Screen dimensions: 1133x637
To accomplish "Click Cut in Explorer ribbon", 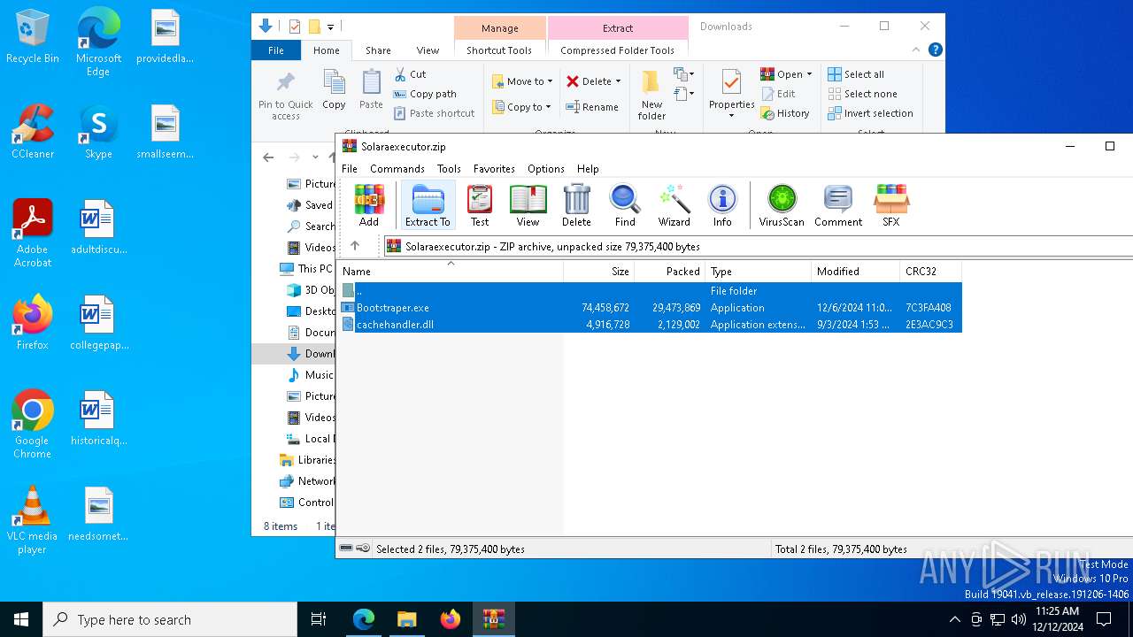I will (x=410, y=74).
